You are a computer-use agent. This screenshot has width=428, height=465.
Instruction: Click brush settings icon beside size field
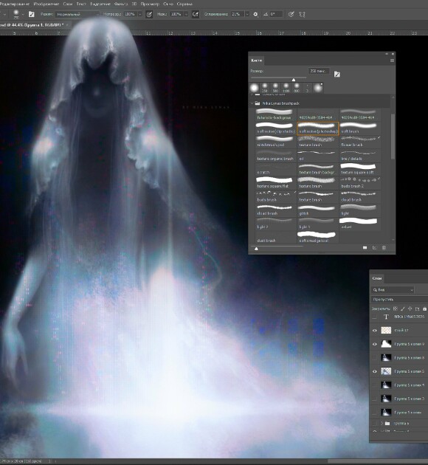point(337,74)
